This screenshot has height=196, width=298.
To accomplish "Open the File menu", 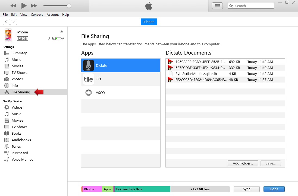I will [5, 15].
